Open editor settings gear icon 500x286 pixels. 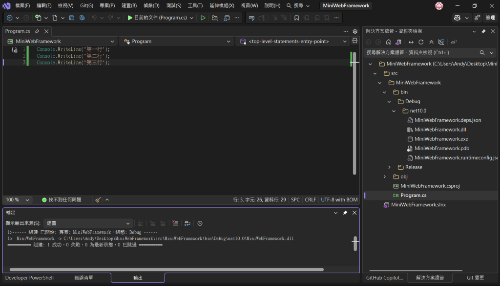point(355,31)
